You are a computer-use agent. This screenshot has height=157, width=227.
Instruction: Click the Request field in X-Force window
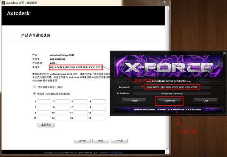tap(172, 87)
